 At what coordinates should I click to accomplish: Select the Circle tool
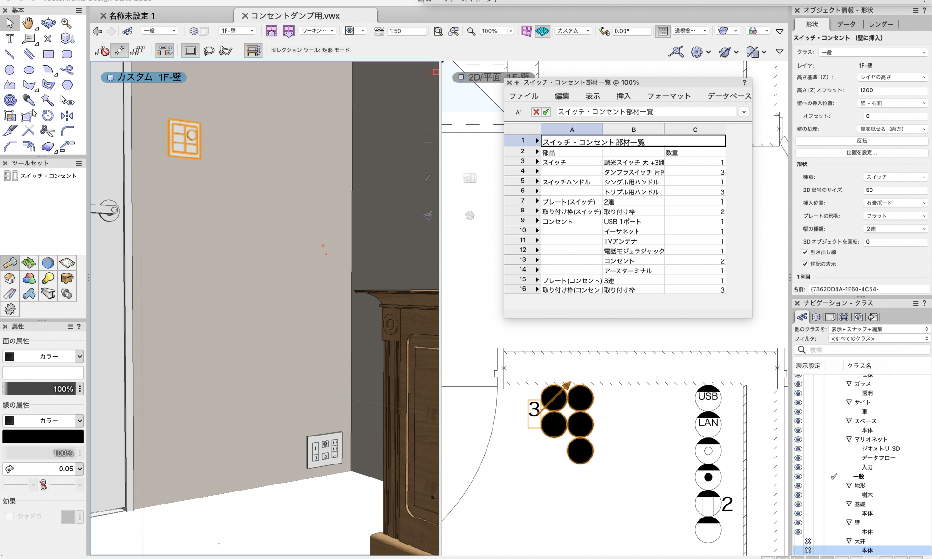tap(9, 70)
